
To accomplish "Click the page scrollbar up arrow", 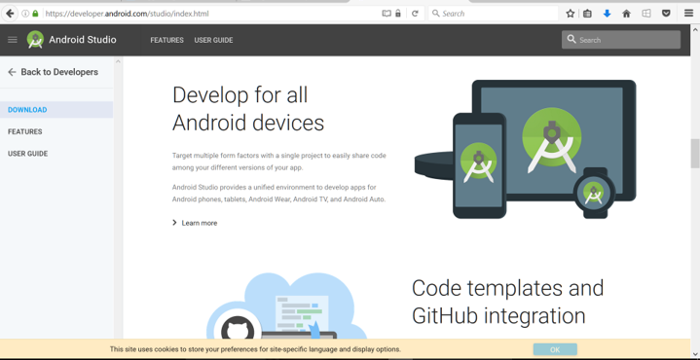I will tap(695, 29).
